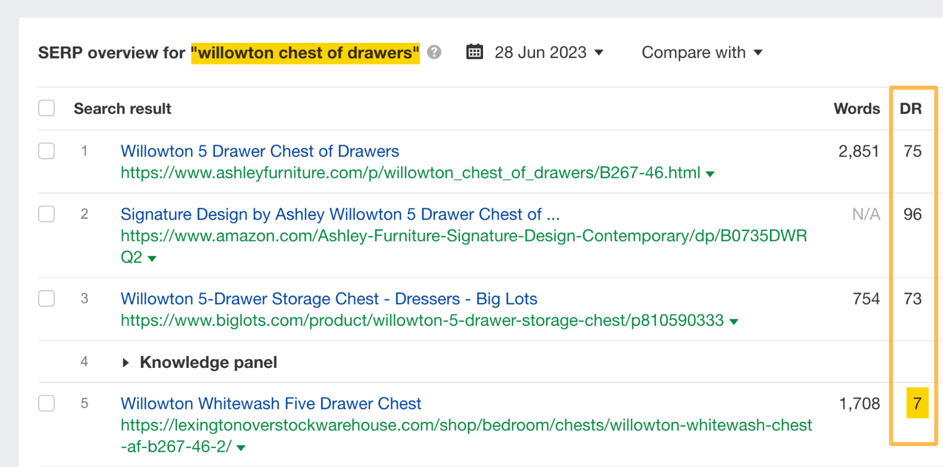
Task: Expand the Amazon URL caret arrow
Action: click(152, 258)
